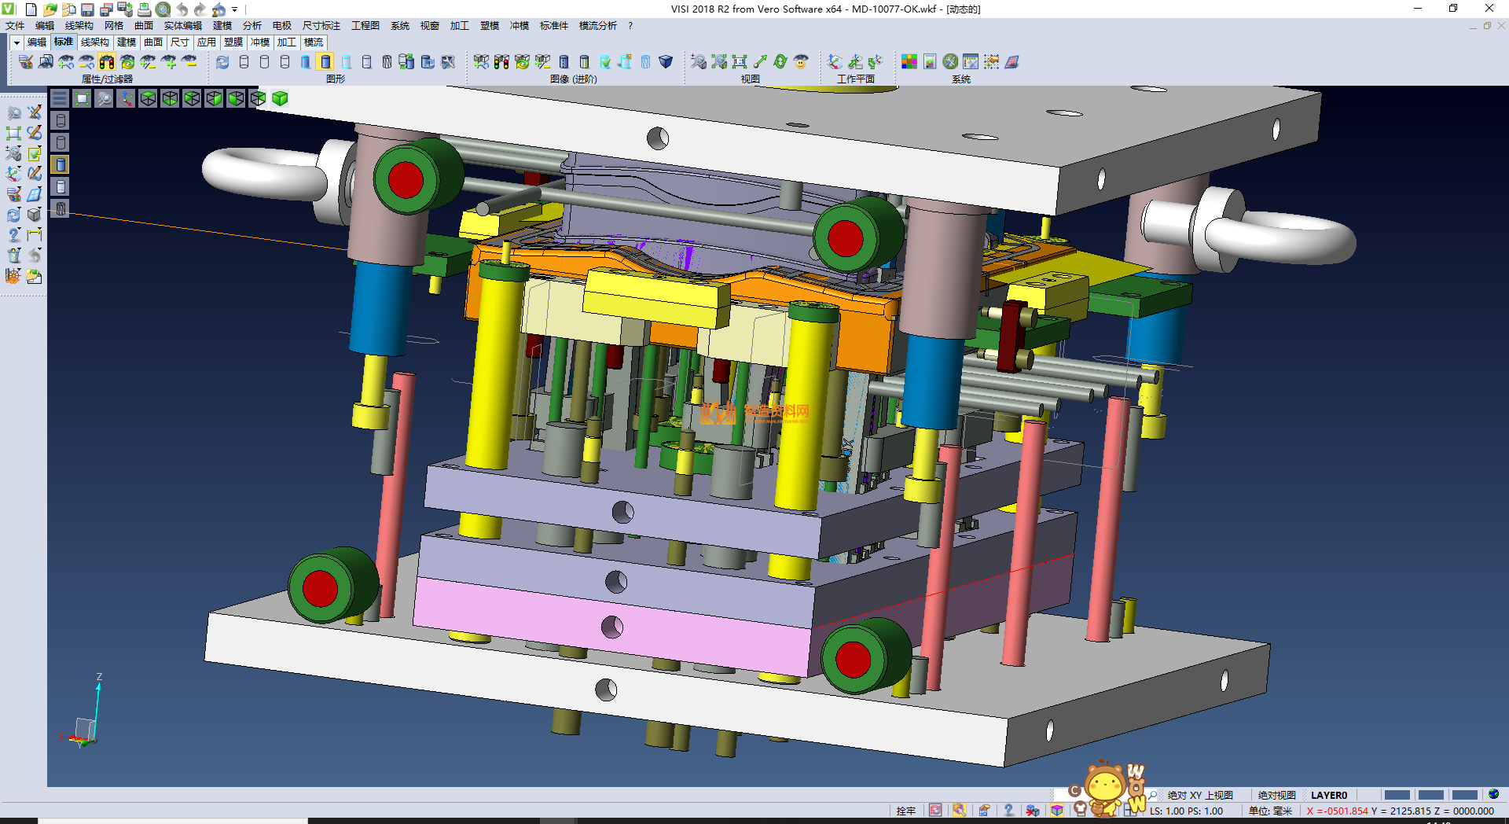Click the 单位: 毫米 status label
1509x824 pixels.
coord(1270,811)
